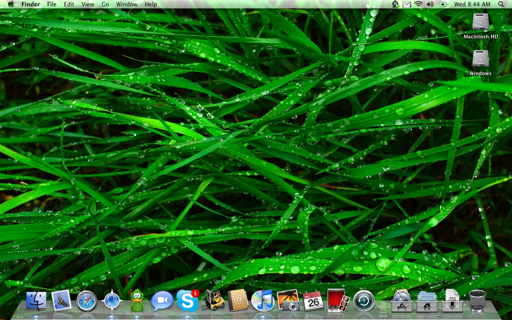Select the Windows drive on desktop

(x=480, y=63)
